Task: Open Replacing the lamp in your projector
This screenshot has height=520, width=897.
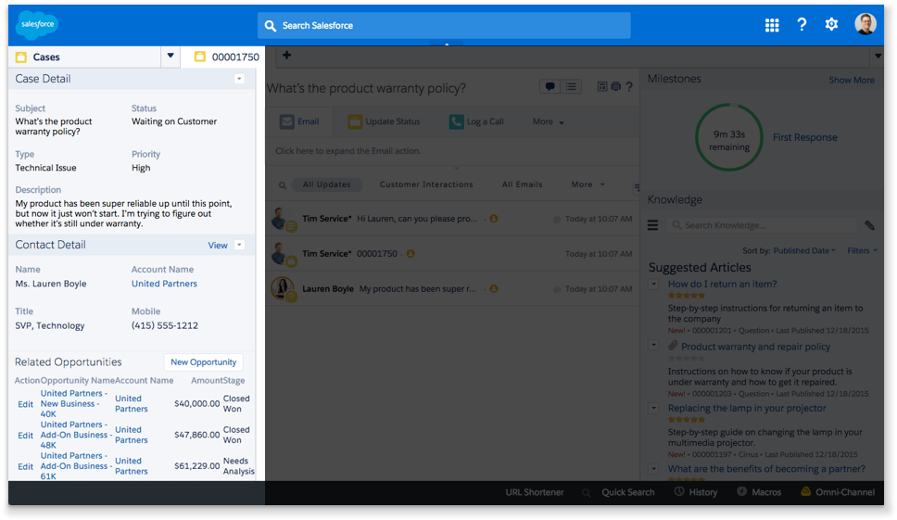Action: [747, 409]
